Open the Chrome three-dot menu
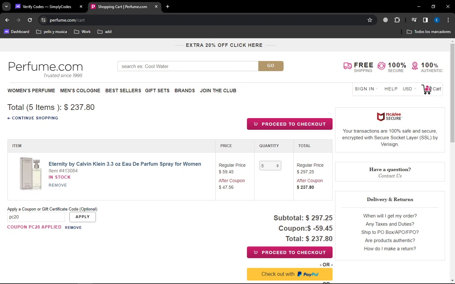The height and width of the screenshot is (284, 455). 448,20
